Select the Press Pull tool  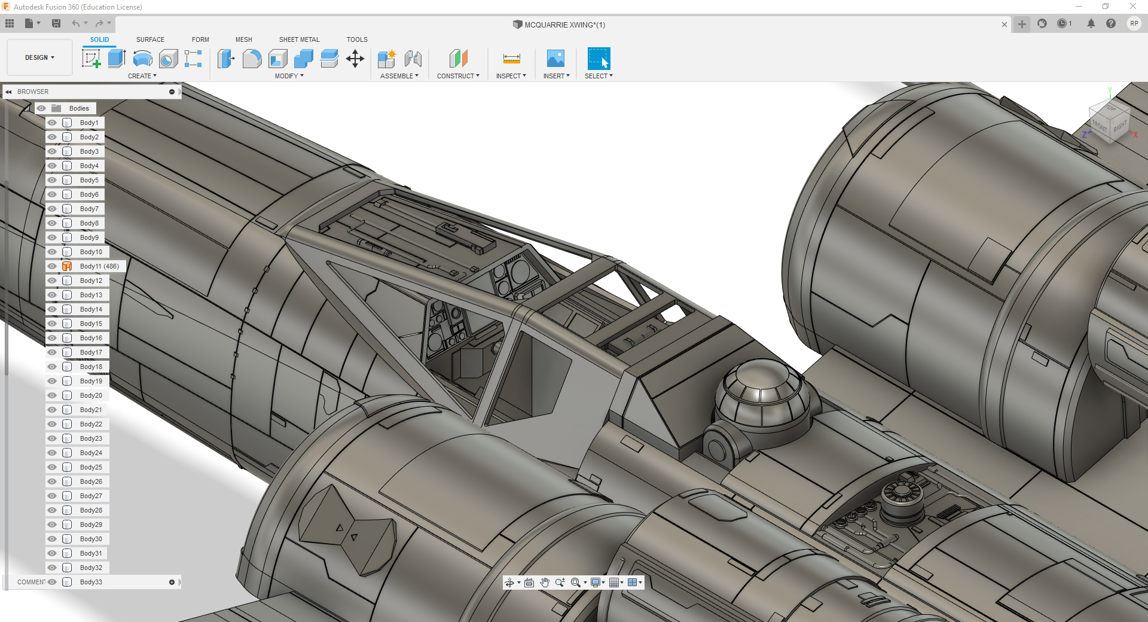pyautogui.click(x=226, y=59)
